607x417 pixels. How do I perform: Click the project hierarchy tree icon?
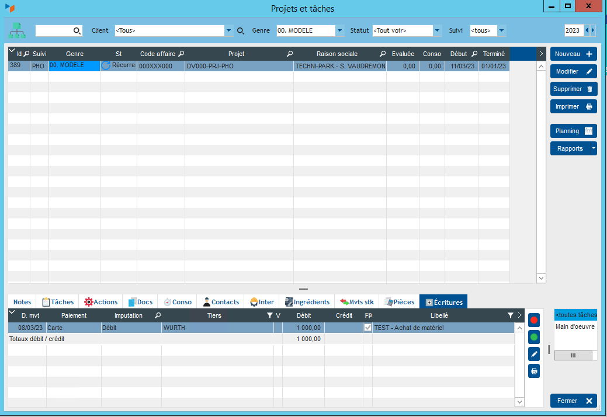coord(17,30)
